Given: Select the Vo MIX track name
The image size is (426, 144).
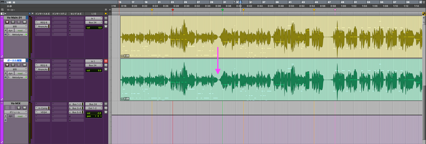Looking at the screenshot, I should pyautogui.click(x=16, y=103).
